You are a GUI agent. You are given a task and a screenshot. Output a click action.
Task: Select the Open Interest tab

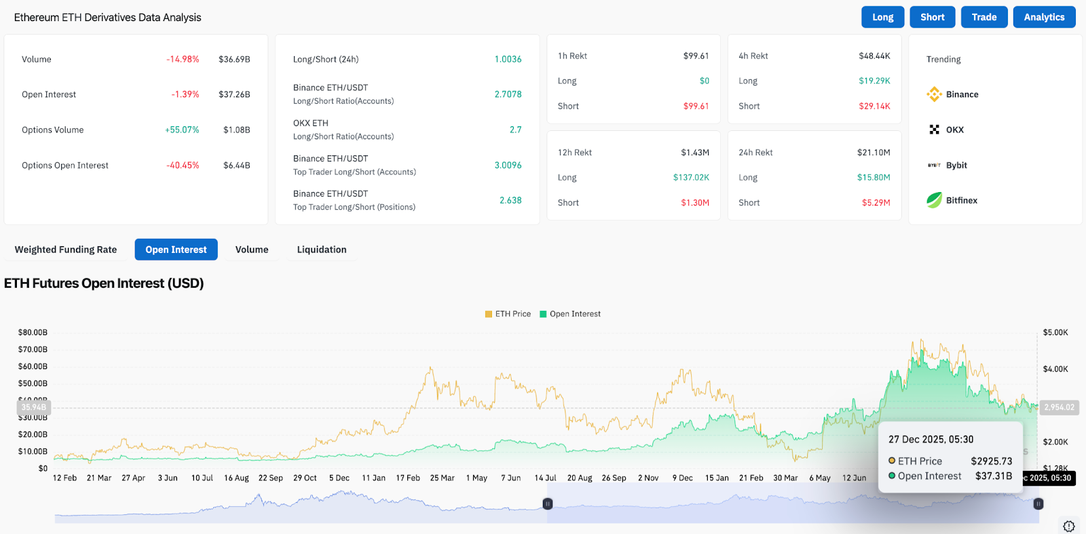176,250
